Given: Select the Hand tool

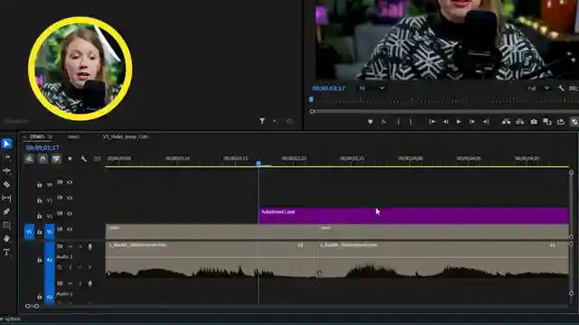Looking at the screenshot, I should 6,238.
